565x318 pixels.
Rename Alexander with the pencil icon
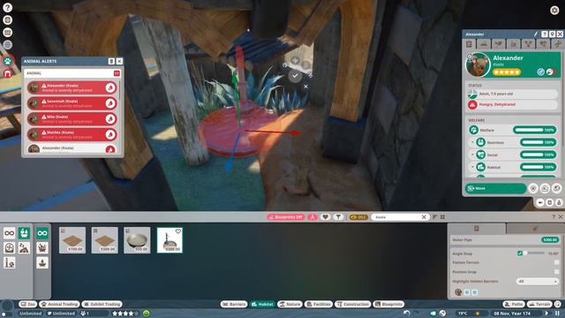click(x=536, y=34)
